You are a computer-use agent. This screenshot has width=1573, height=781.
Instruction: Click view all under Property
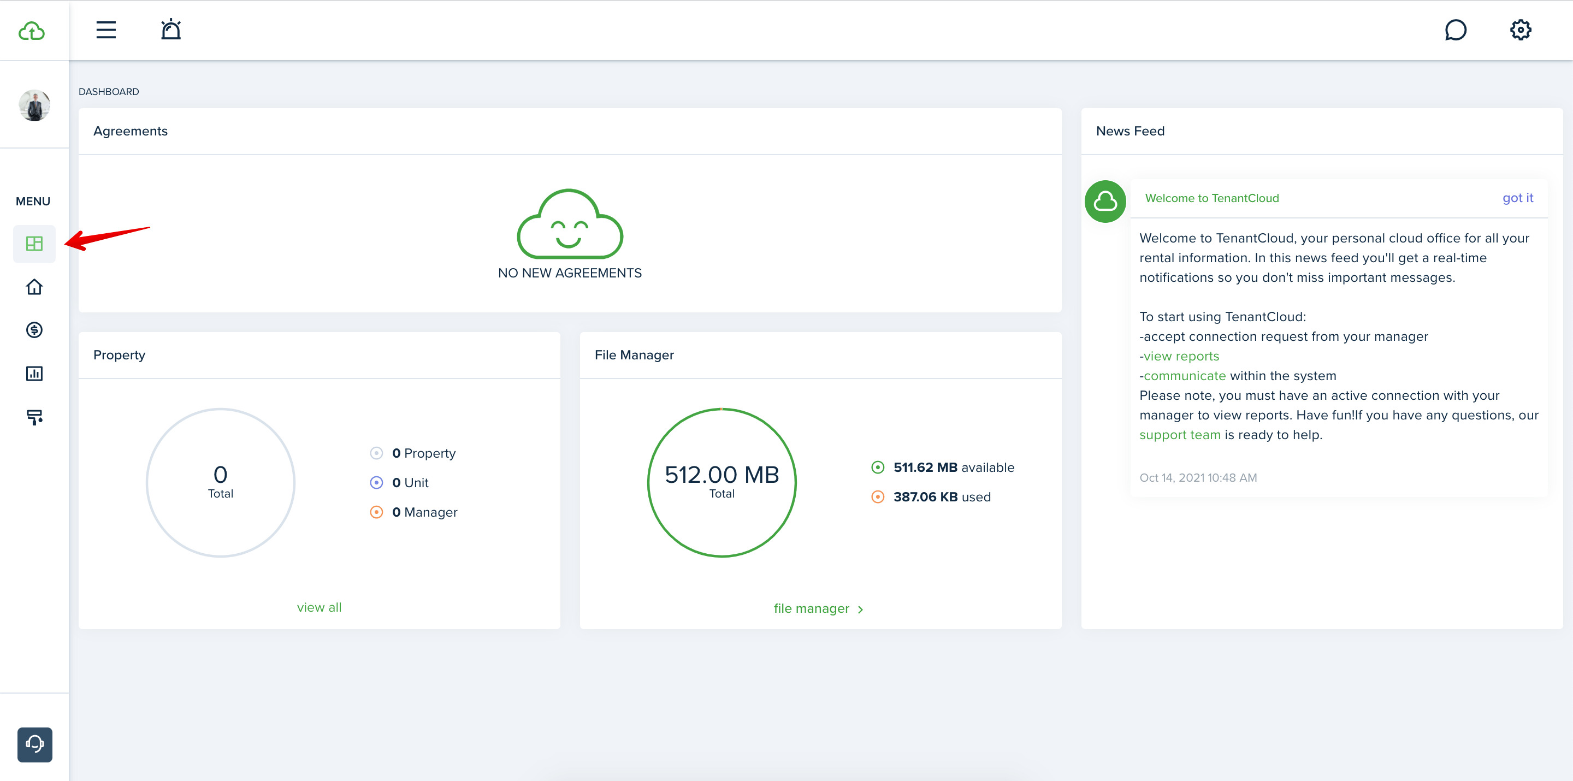click(x=320, y=607)
